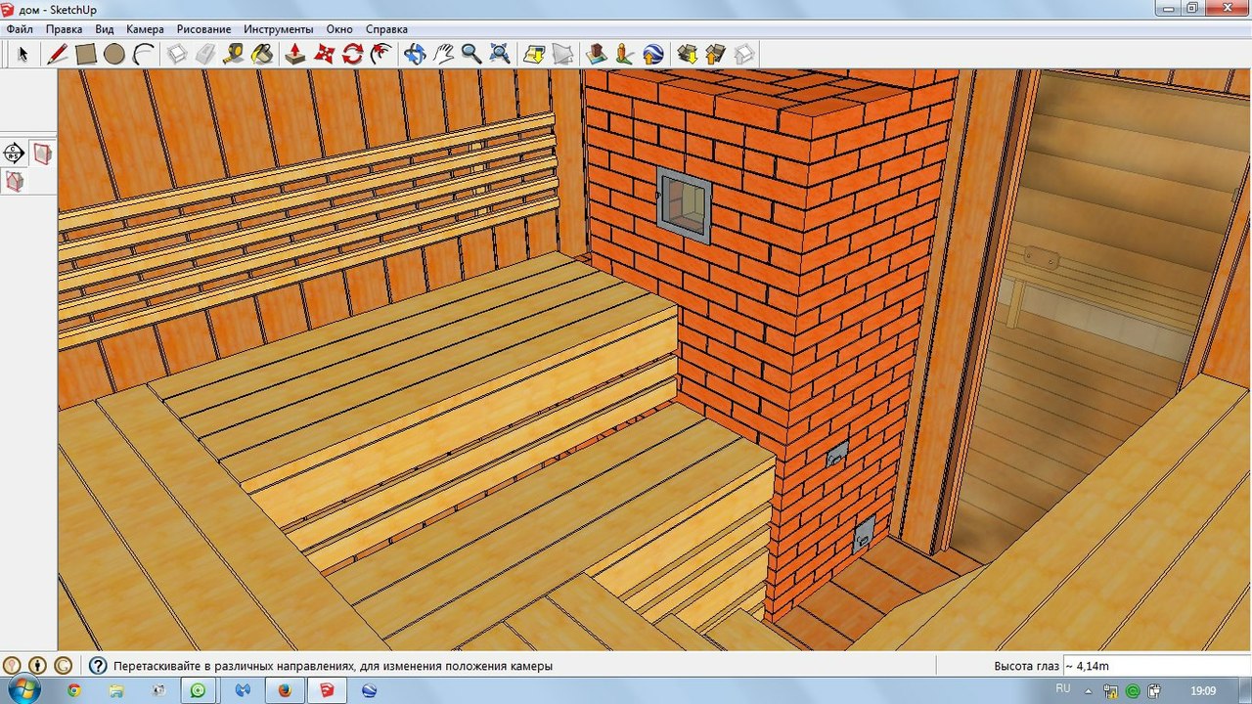This screenshot has height=704, width=1252.
Task: Open Firefox from the Windows taskbar
Action: 284,690
